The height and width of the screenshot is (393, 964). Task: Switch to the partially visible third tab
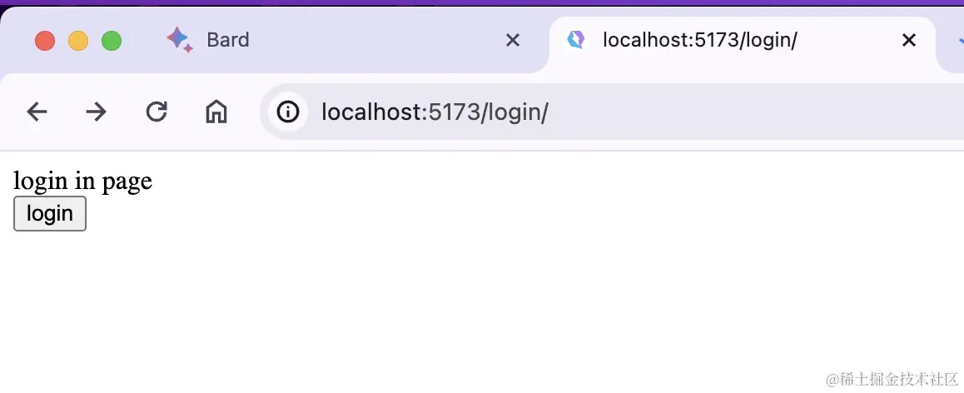pyautogui.click(x=956, y=42)
